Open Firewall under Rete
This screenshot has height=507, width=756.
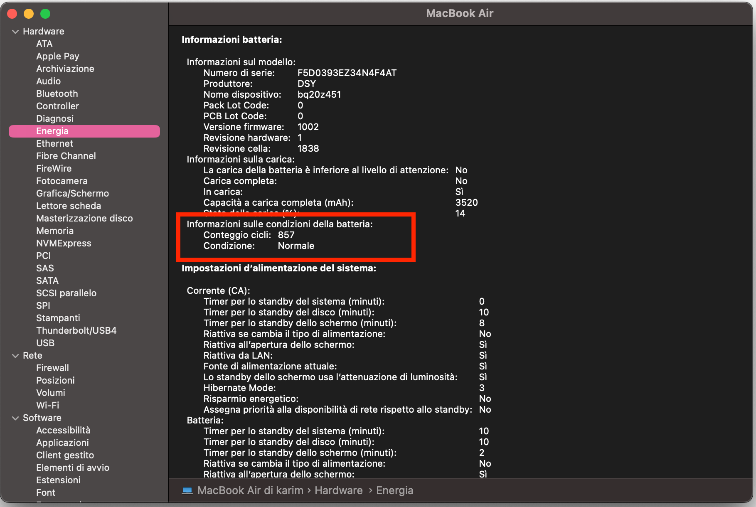tap(52, 368)
